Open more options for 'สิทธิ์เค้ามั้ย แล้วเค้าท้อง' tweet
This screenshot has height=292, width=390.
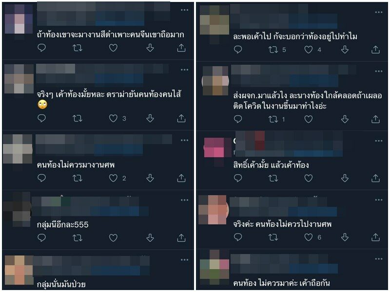[x=379, y=141]
